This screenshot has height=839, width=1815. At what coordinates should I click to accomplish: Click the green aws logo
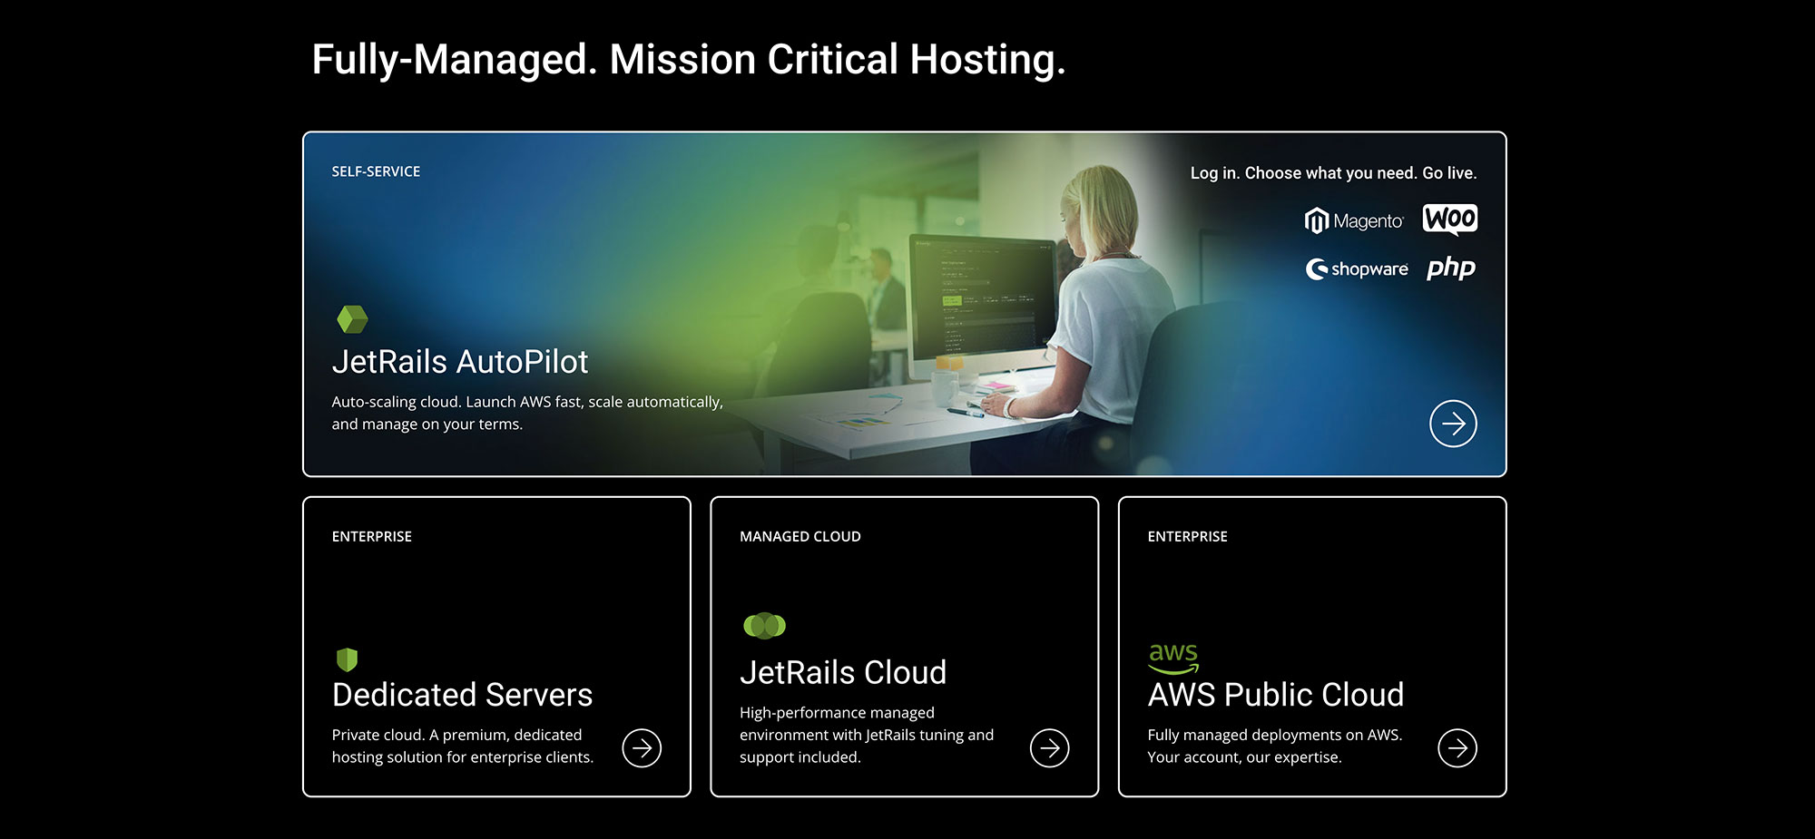coord(1173,658)
